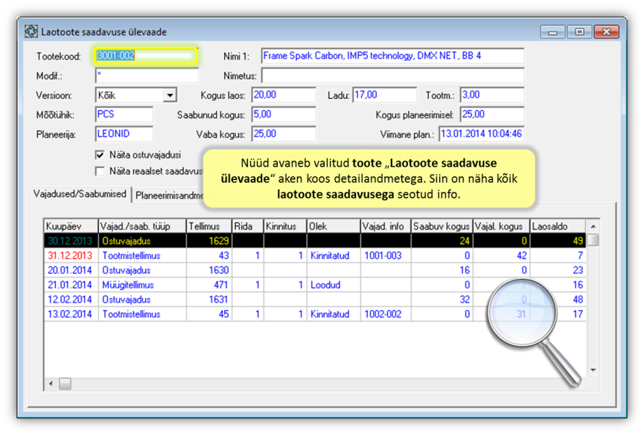Click the Tootekood input field
Screen dimensions: 644x435
coord(146,56)
